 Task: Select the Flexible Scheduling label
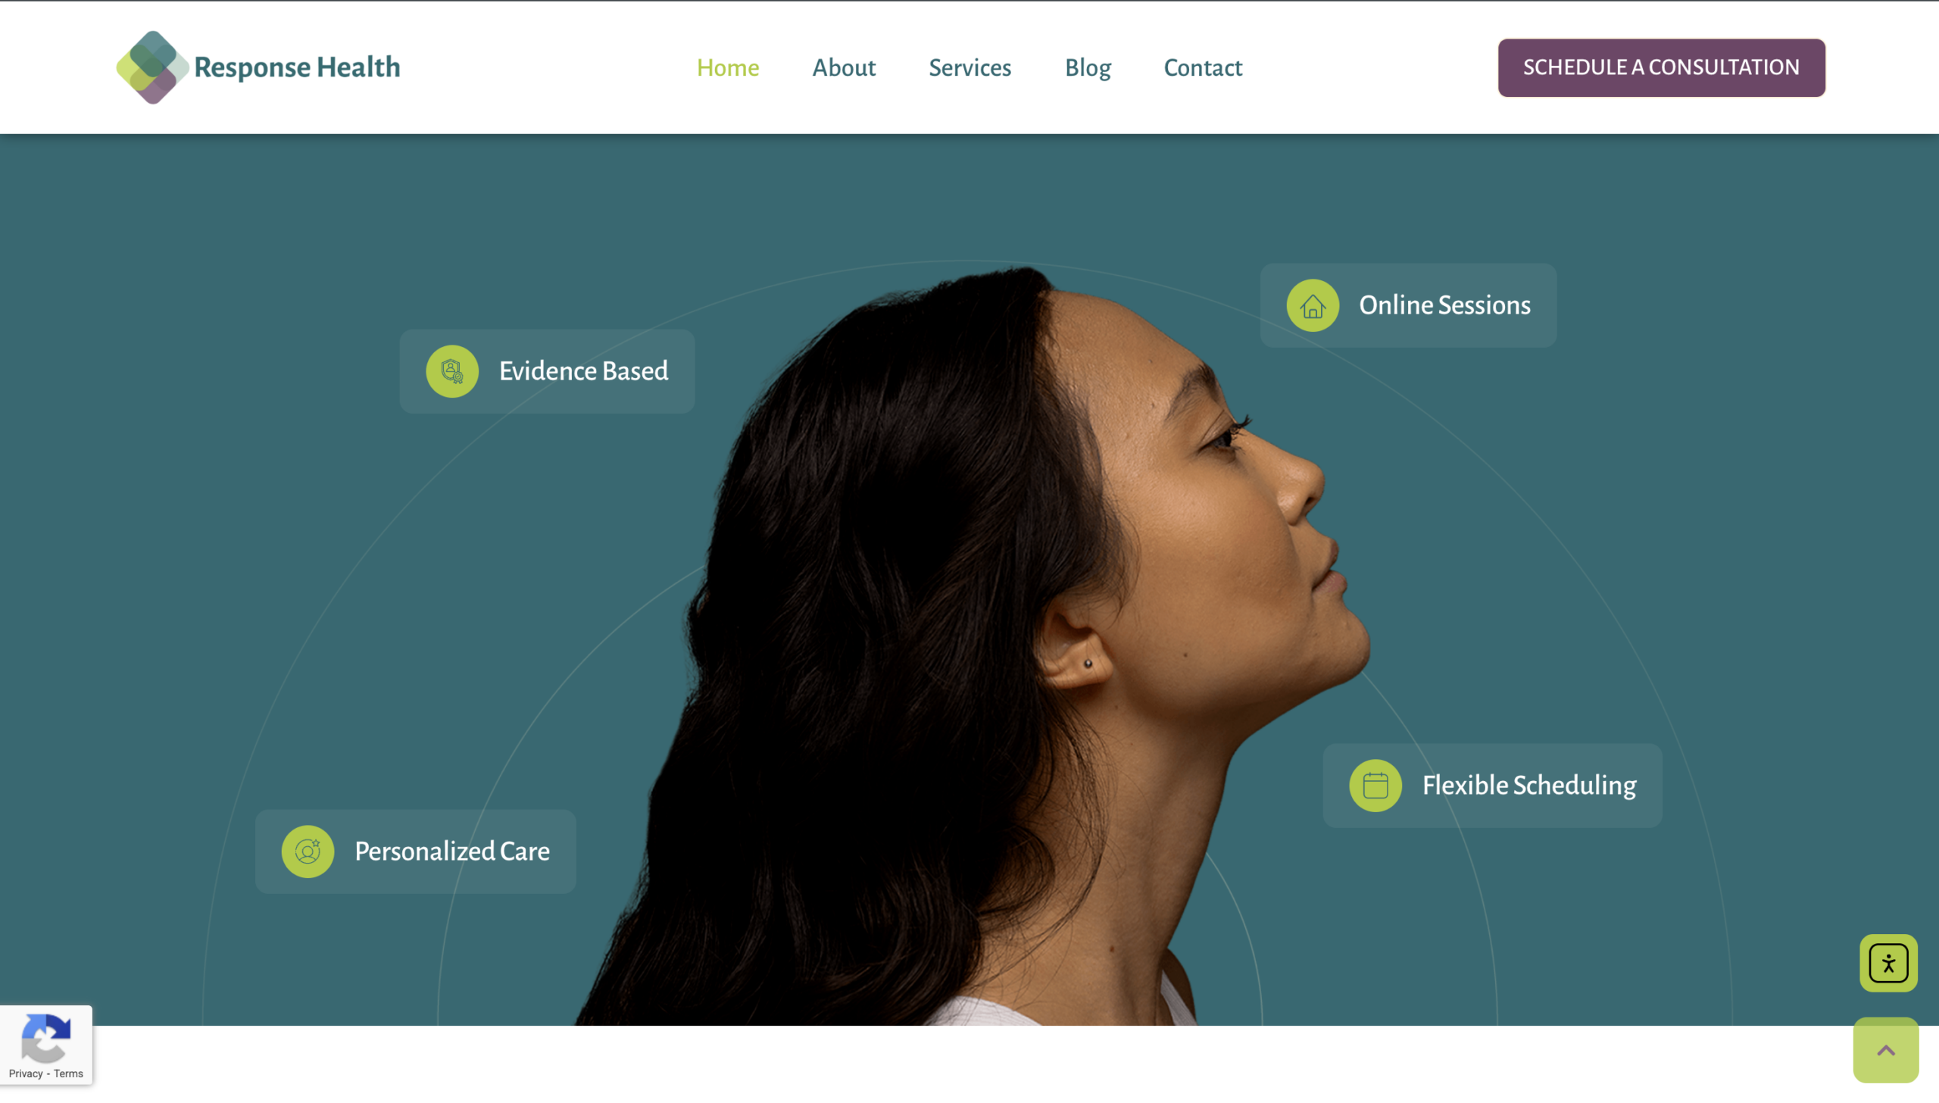pyautogui.click(x=1529, y=786)
